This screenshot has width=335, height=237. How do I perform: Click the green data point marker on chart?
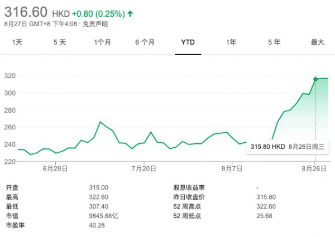coord(315,79)
